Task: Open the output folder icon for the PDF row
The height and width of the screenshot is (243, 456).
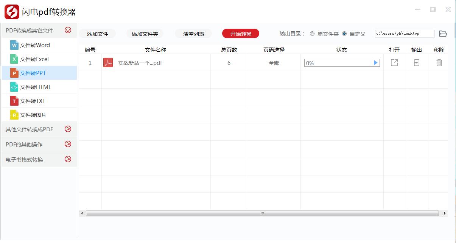Action: 416,63
